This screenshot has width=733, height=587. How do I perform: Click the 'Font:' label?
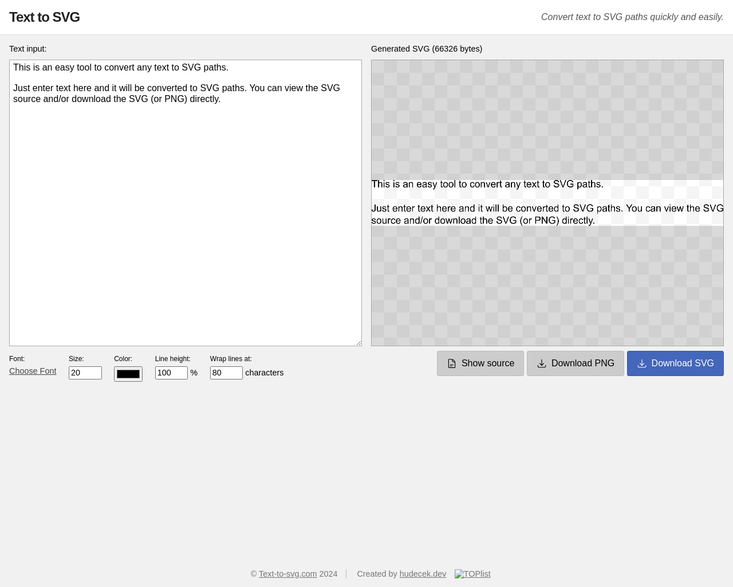click(17, 359)
